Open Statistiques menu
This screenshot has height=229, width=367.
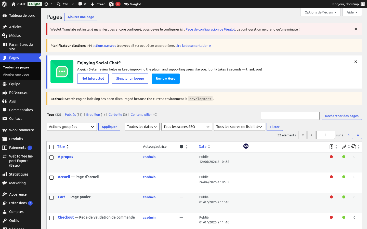20,174
